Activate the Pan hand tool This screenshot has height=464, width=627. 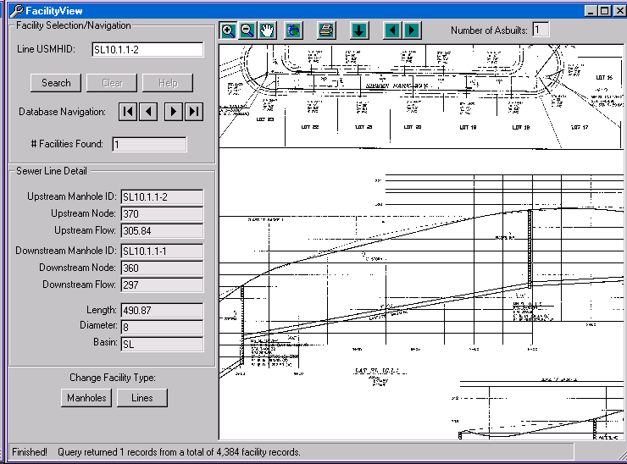pos(267,30)
